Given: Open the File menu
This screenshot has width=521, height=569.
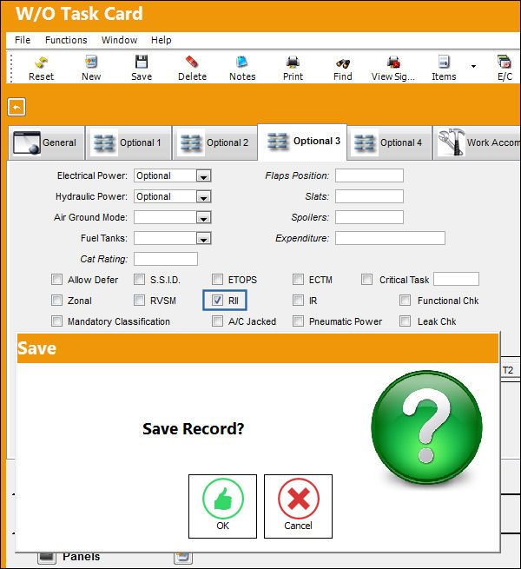Looking at the screenshot, I should [23, 40].
